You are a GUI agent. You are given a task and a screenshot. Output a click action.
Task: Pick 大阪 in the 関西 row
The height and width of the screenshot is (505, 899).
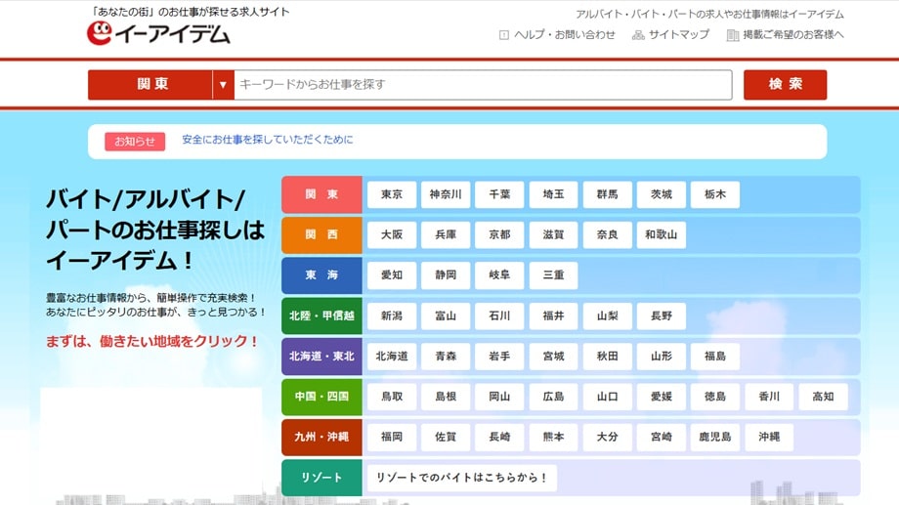[x=392, y=235]
